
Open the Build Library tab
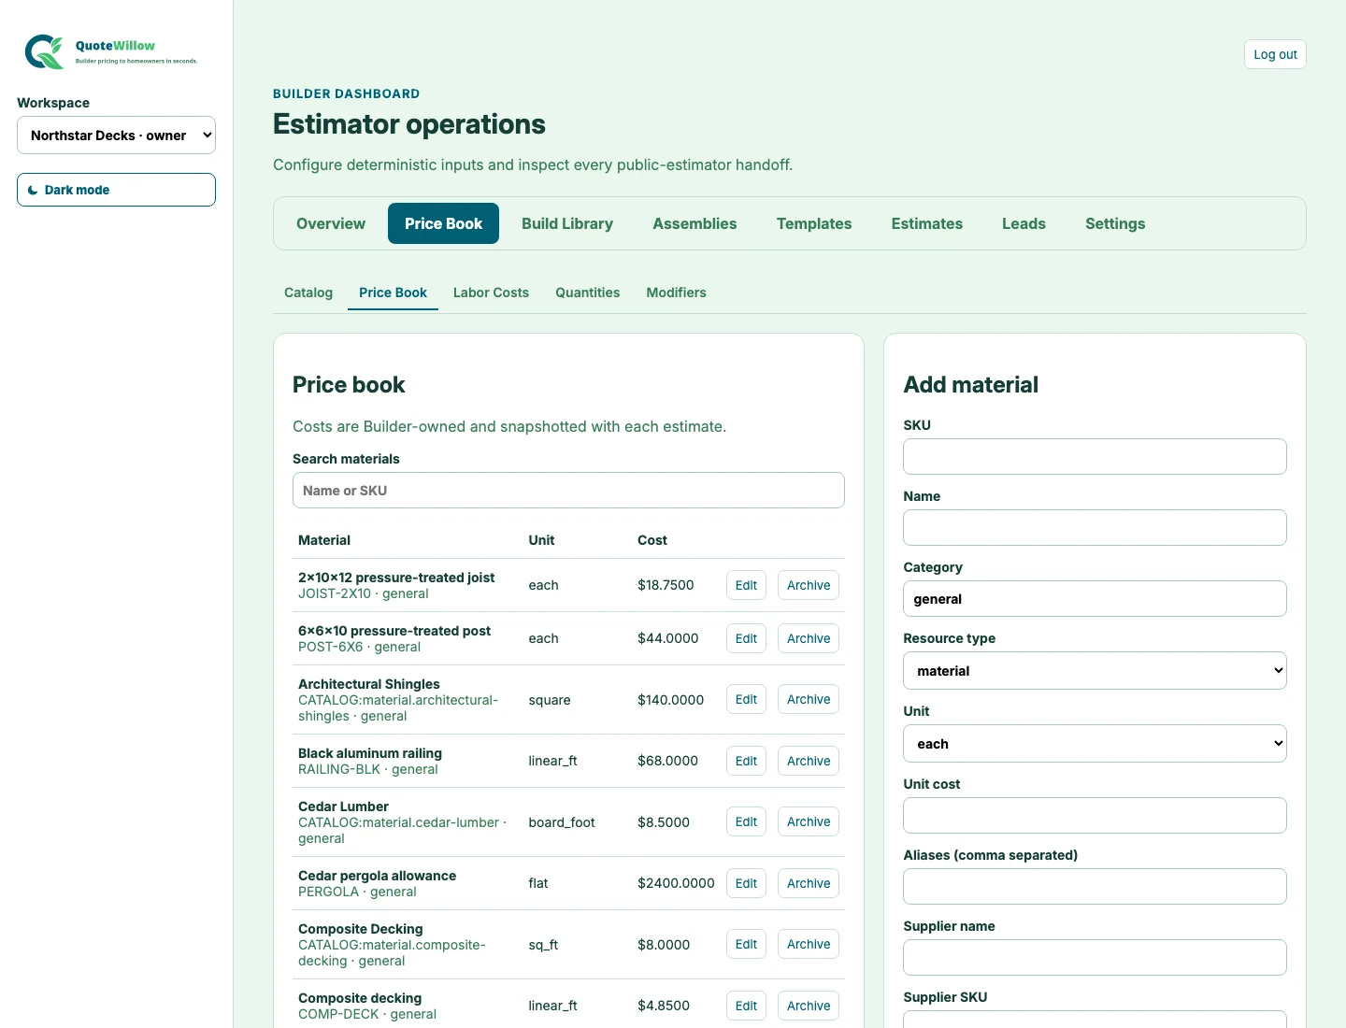click(567, 223)
